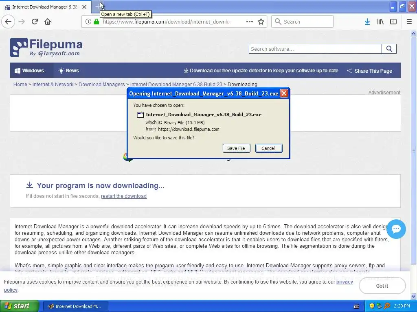Go to Home breadcrumb link
Image resolution: width=417 pixels, height=312 pixels.
pyautogui.click(x=20, y=84)
